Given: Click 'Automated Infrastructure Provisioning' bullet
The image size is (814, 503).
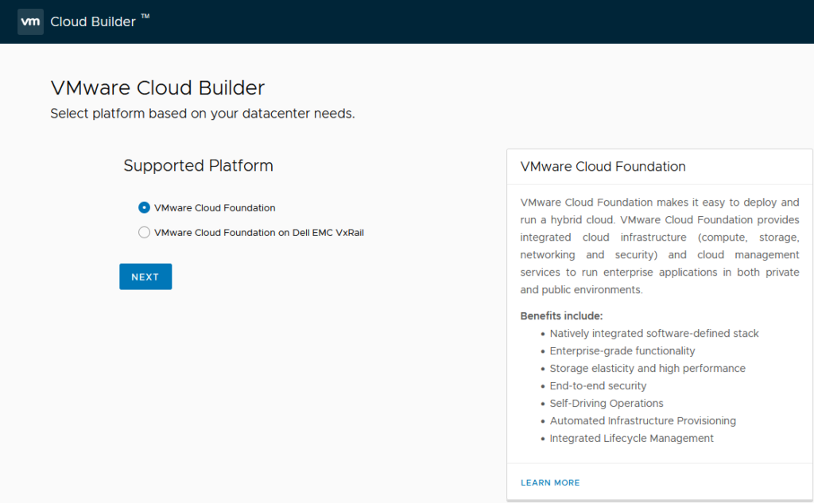Looking at the screenshot, I should (x=642, y=421).
